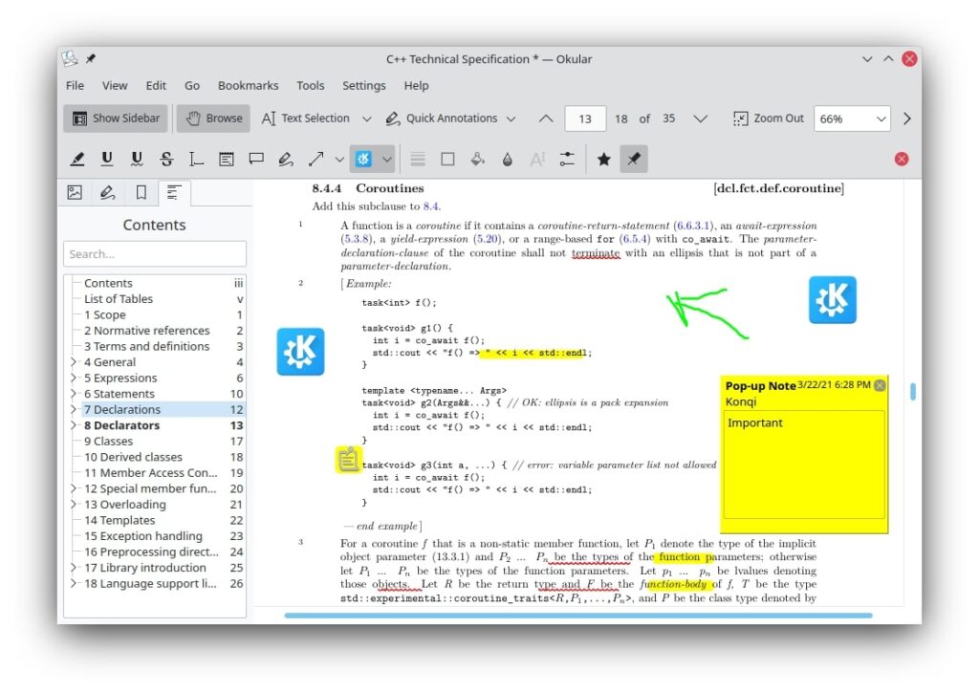Add annotation tool to favorites star
979x692 pixels.
[x=603, y=159]
